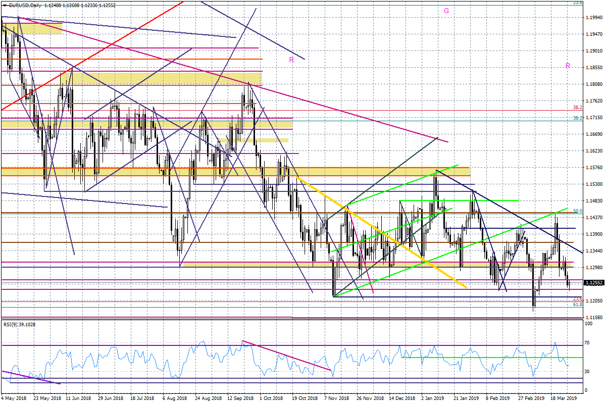Screen dimensions: 606x404
Task: Click the 61.8 Fibonacci level label
Action: [578, 305]
